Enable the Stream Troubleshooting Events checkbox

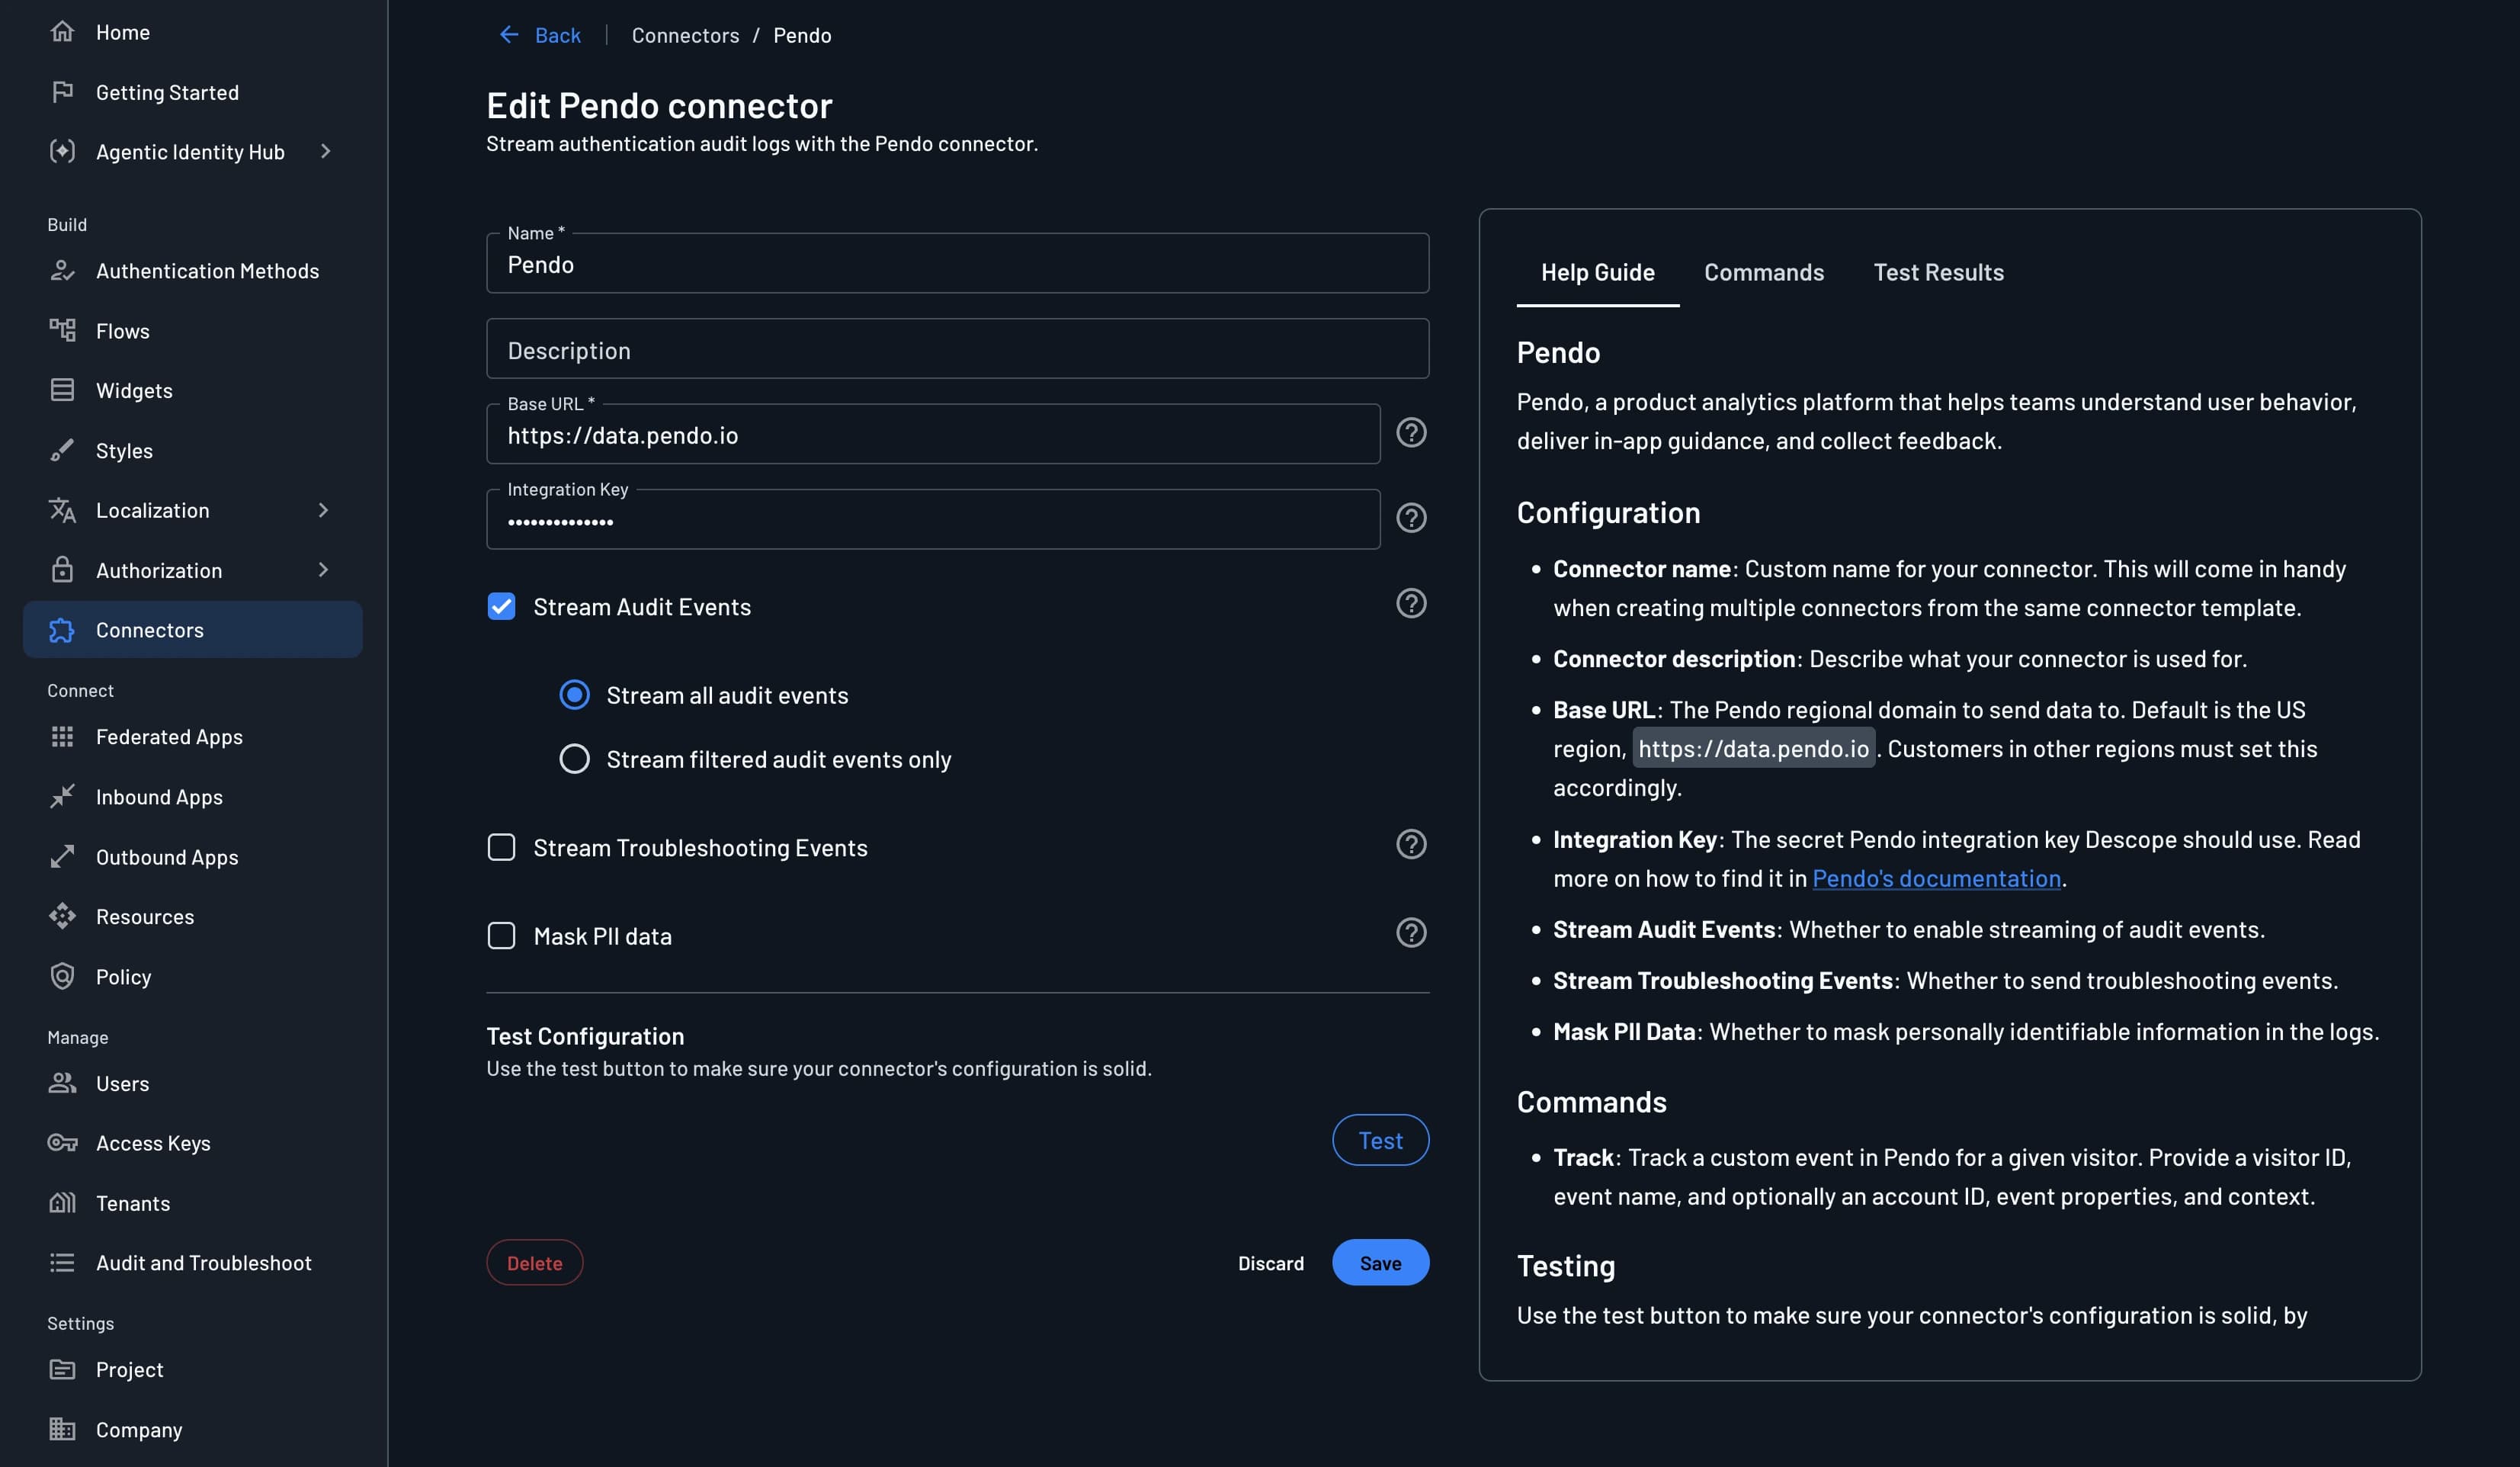click(501, 847)
